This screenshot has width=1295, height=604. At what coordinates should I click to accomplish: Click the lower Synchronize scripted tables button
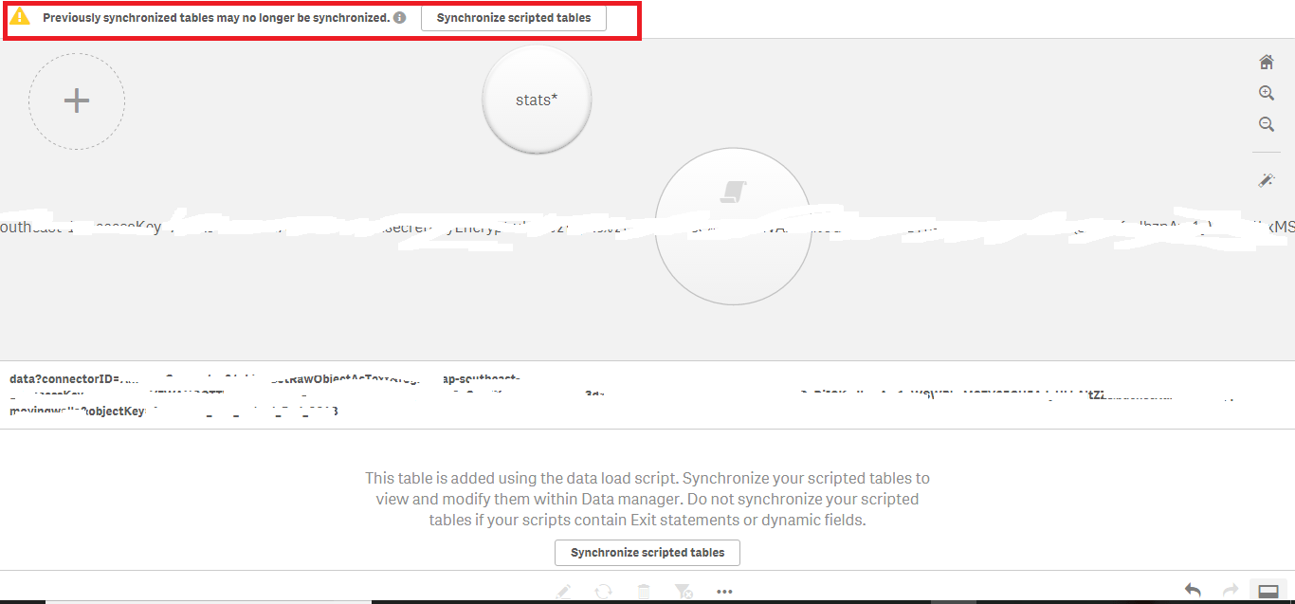point(647,553)
